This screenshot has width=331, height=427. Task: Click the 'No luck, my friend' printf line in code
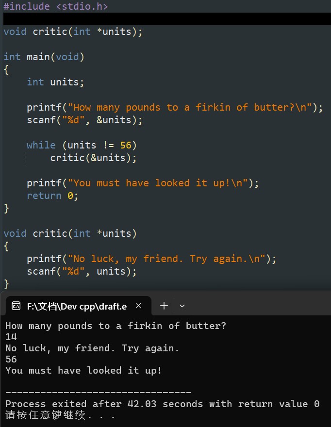click(151, 259)
